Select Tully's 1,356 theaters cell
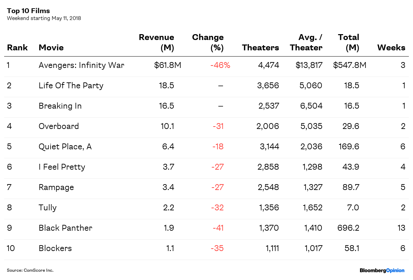 point(267,208)
